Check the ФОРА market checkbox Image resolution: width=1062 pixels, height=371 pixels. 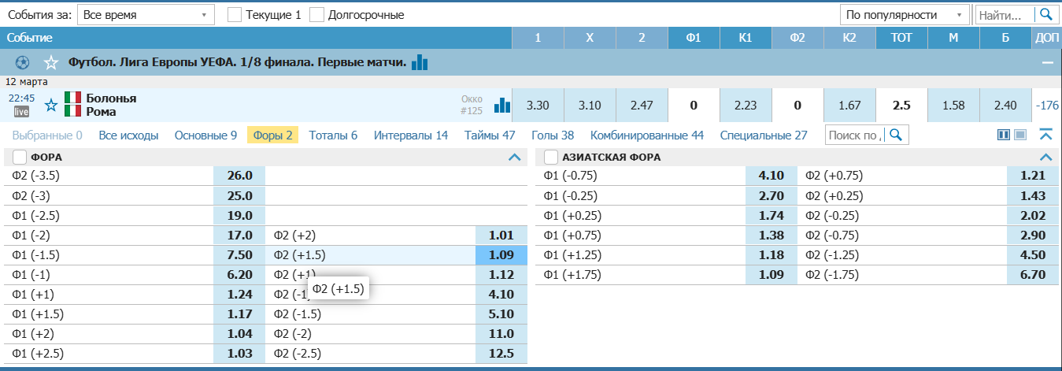click(x=20, y=157)
